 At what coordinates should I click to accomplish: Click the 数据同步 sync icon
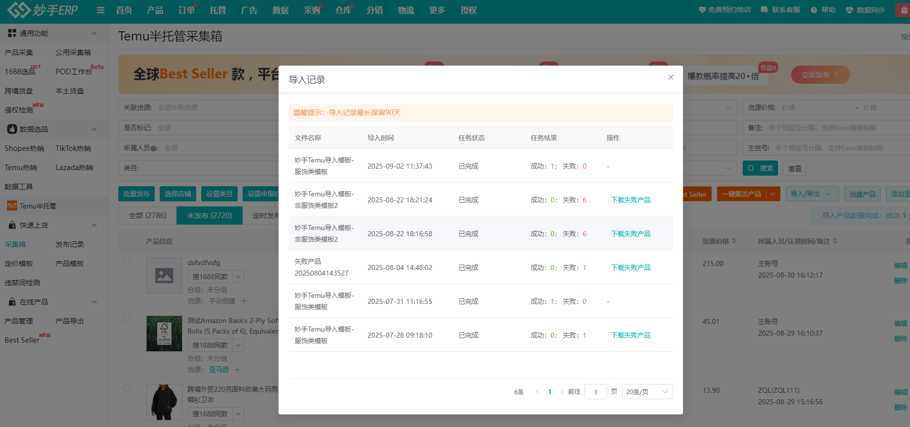(849, 10)
